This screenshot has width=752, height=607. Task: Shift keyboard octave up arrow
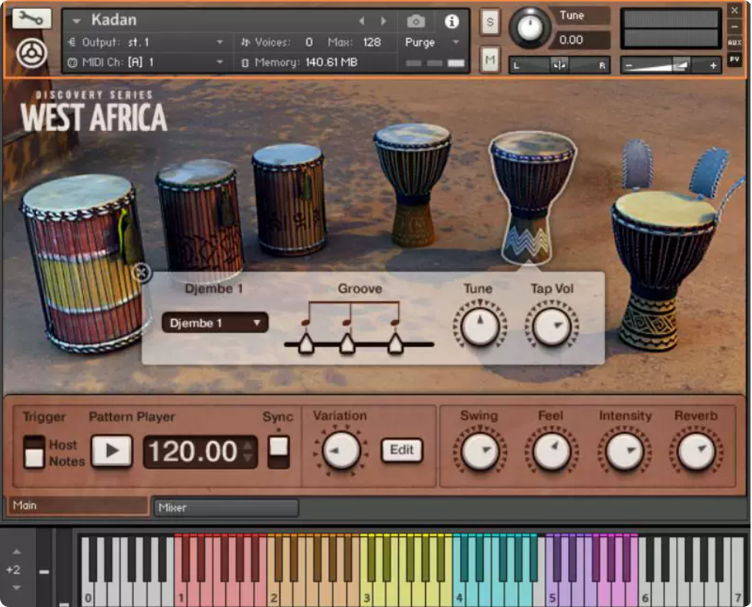(x=16, y=551)
